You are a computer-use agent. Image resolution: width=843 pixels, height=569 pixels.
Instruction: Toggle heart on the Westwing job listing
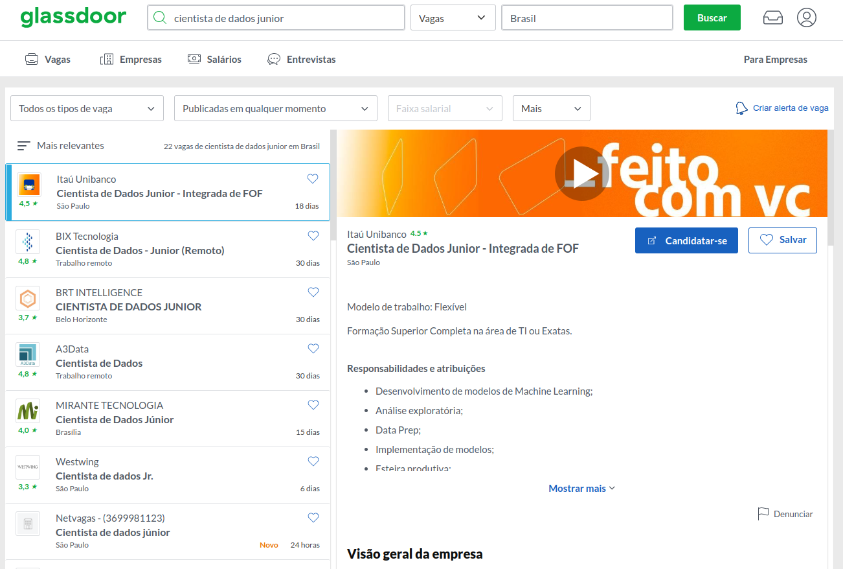(313, 461)
